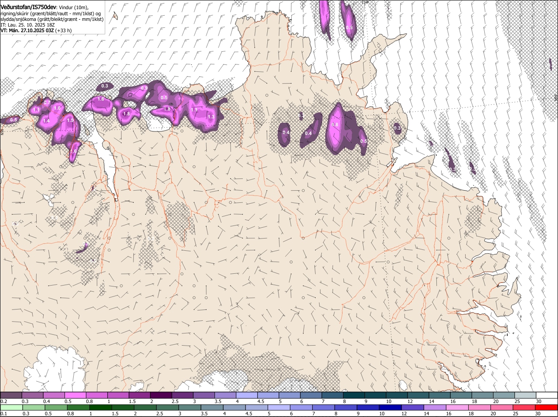Bottom legend row: deep blue swatch, 10 to 12
Image resolution: width=558 pixels, height=417 pixels.
[x=391, y=407]
